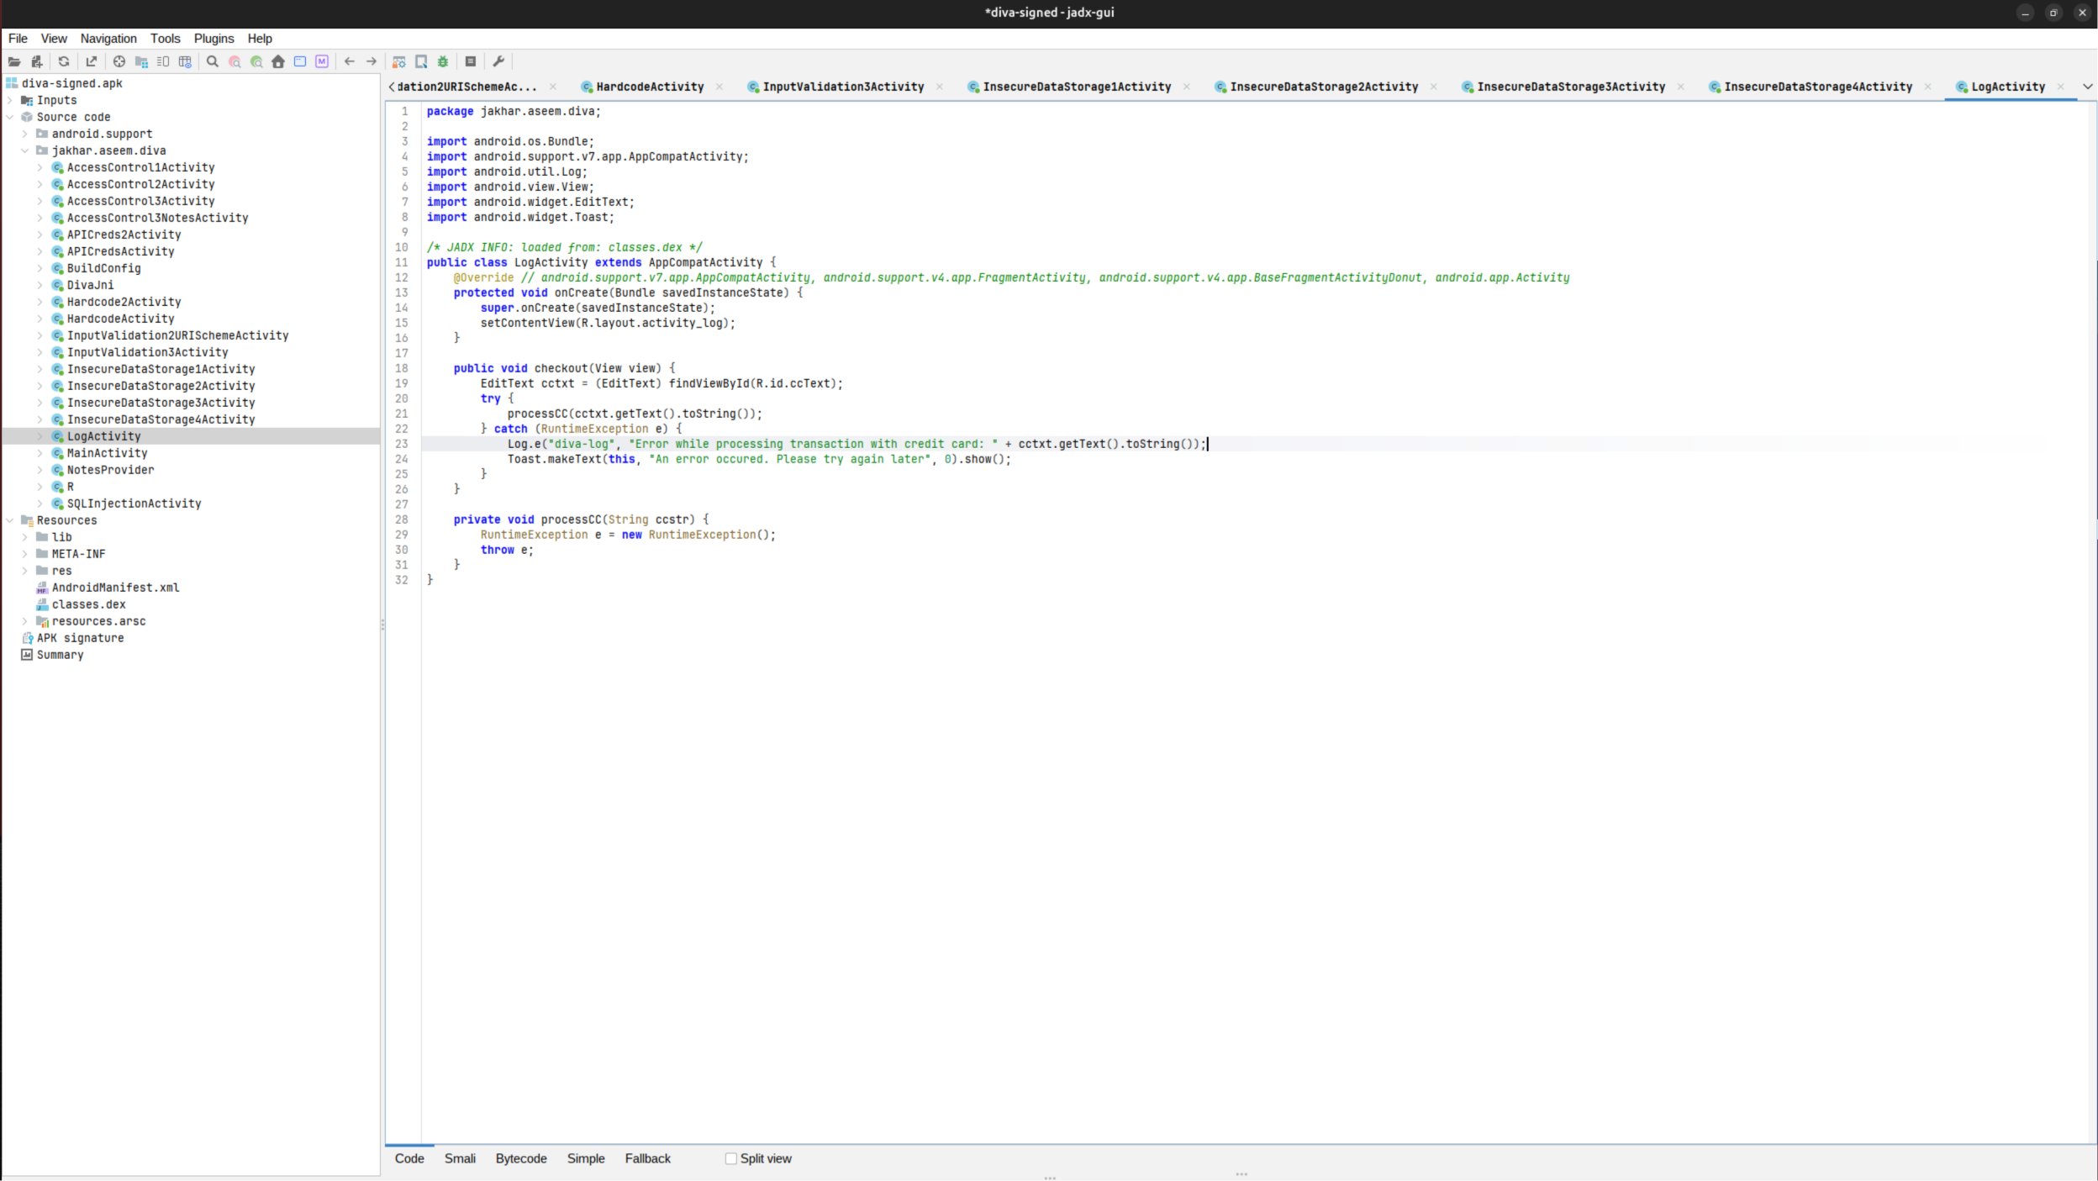Screen dimensions: 2098x1181
Task: Open text search with magnifier icon
Action: [213, 61]
